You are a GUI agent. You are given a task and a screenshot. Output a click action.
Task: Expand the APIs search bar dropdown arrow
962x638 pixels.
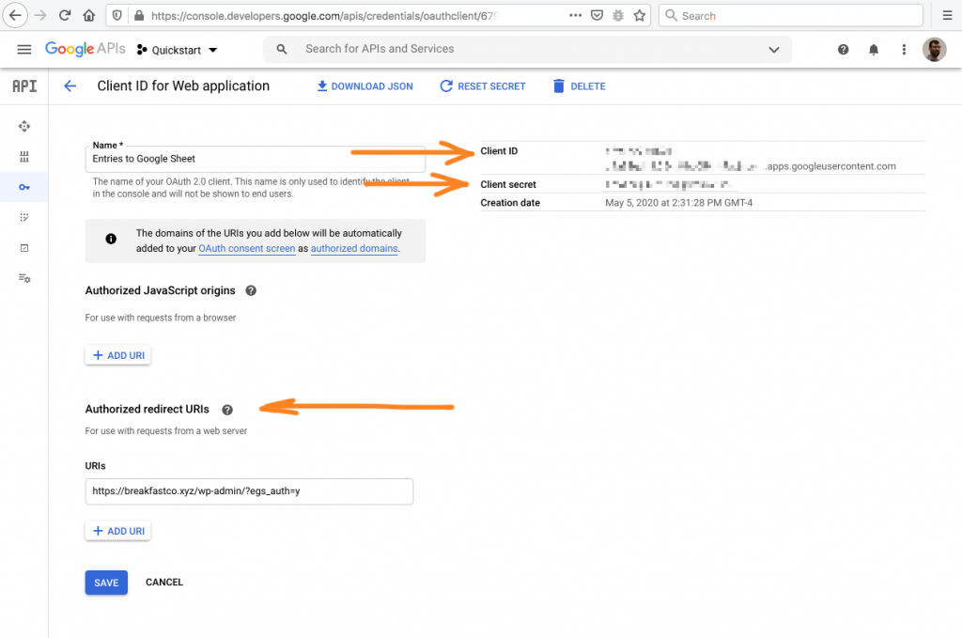(x=774, y=49)
